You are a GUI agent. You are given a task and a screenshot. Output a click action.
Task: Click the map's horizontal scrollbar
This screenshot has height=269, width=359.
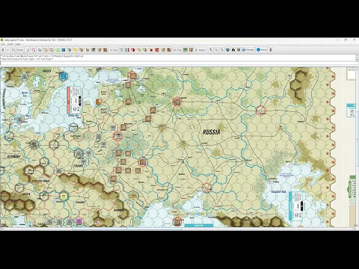(177, 229)
